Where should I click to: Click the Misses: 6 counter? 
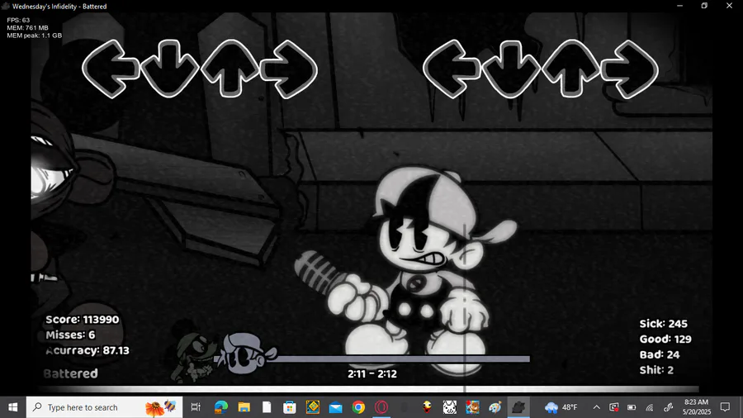[70, 335]
